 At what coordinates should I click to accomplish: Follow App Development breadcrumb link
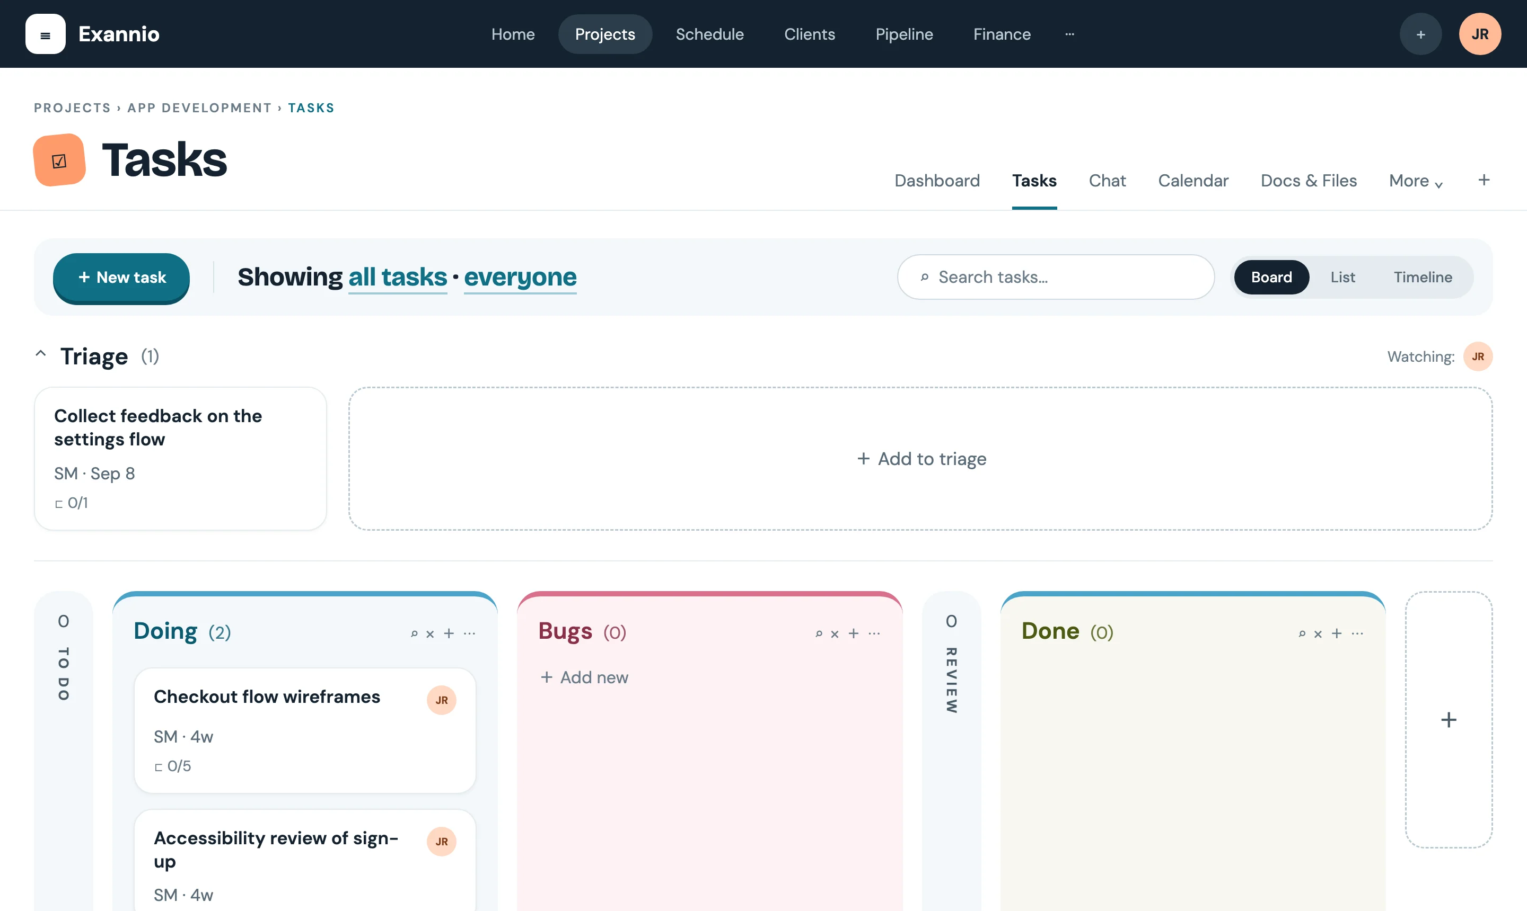coord(199,108)
